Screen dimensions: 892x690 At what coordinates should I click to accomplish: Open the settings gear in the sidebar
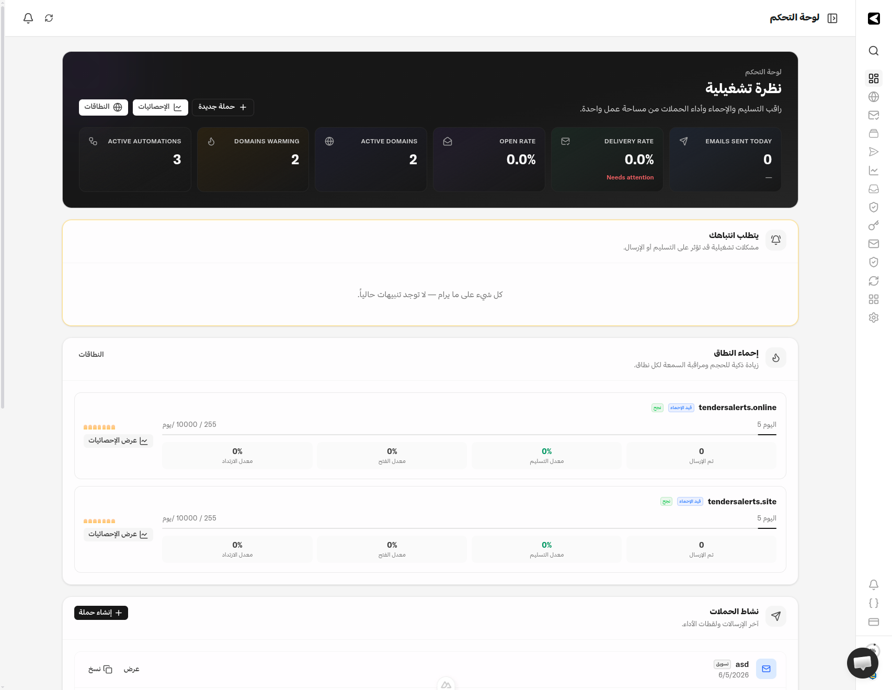pos(873,318)
